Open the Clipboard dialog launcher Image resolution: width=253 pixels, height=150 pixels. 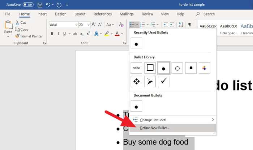44,43
